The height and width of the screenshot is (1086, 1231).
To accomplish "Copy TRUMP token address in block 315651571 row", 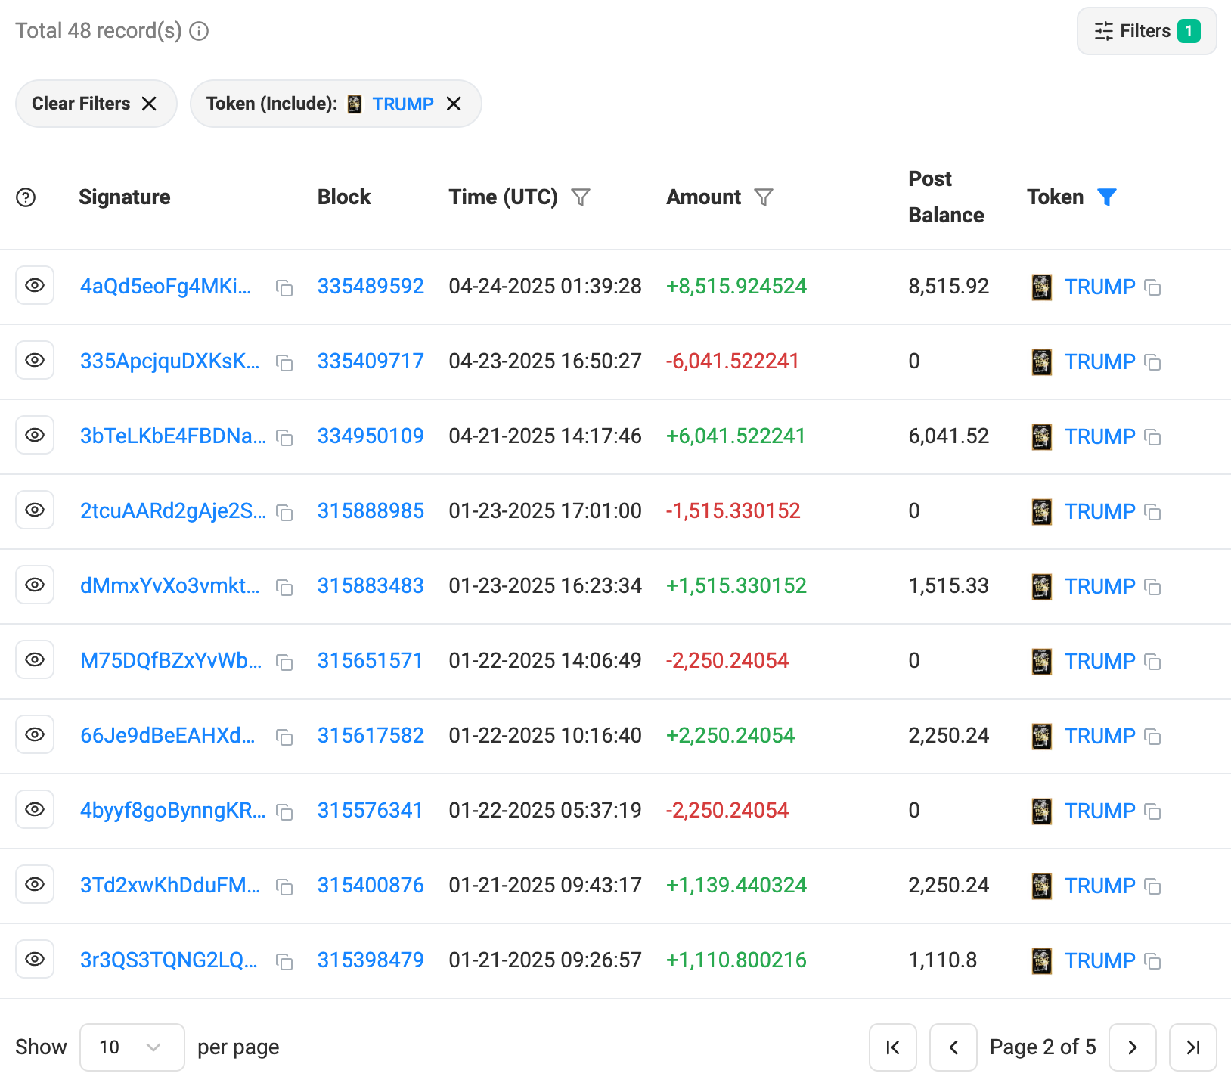I will coord(1152,662).
